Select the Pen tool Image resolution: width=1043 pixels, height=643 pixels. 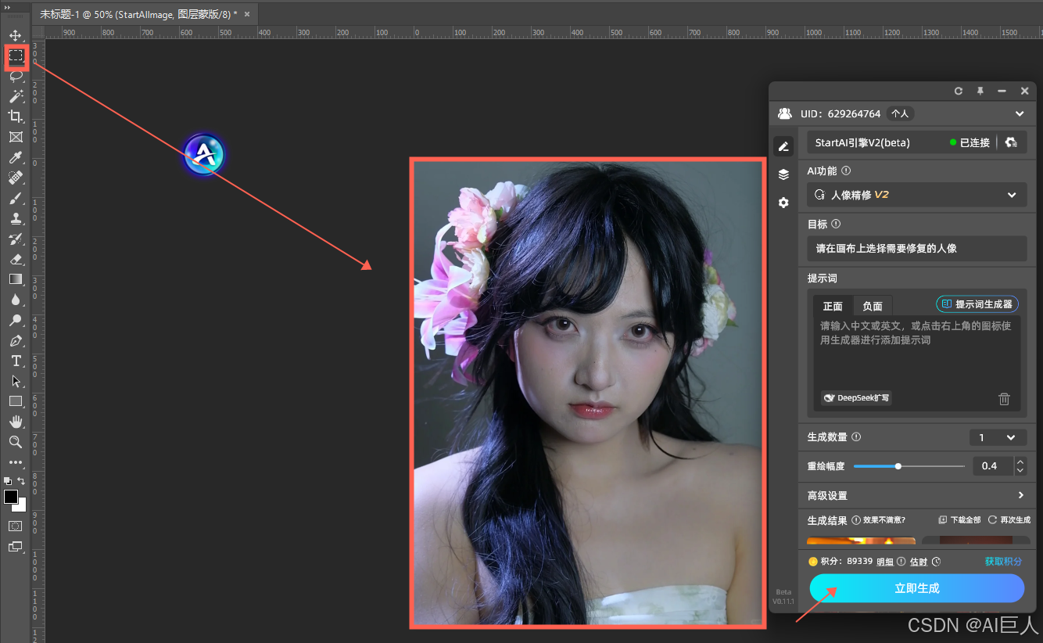16,340
